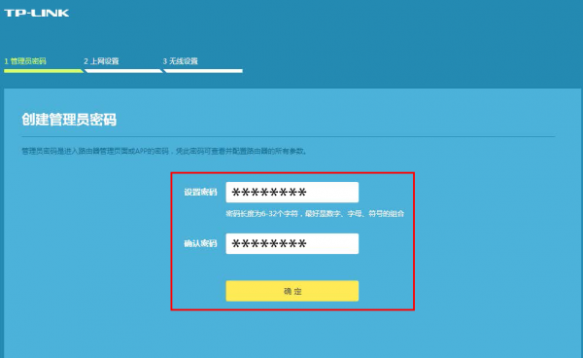This screenshot has height=358, width=583.
Task: Click the 确认密码 label
Action: (x=200, y=243)
